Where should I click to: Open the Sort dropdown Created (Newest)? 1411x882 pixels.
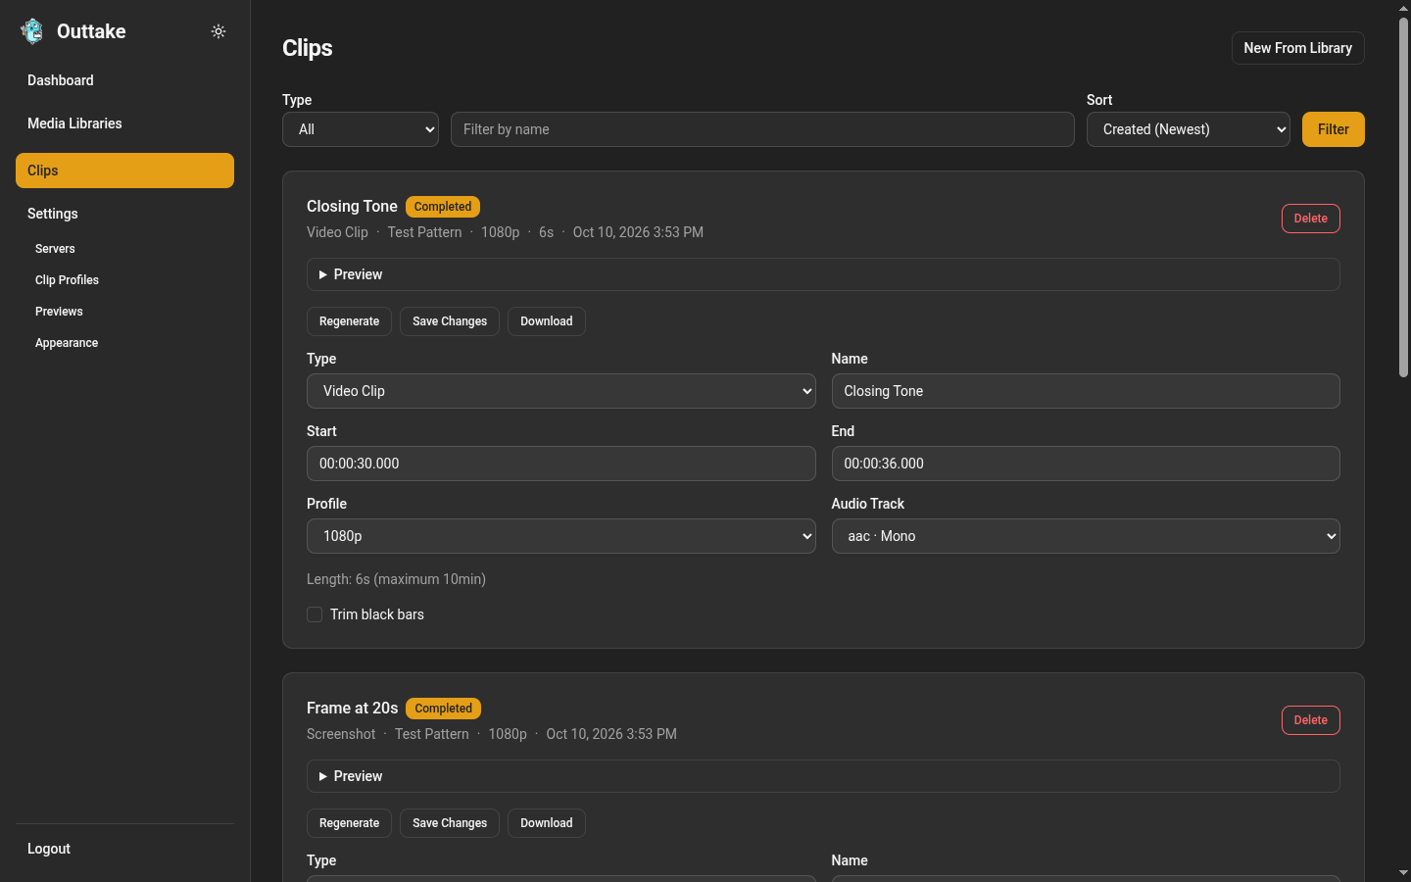click(1189, 129)
